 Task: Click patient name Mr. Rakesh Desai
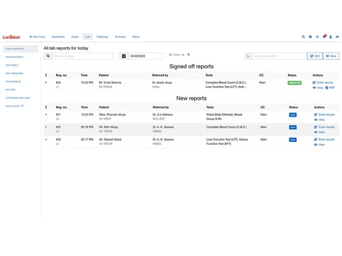[110, 139]
